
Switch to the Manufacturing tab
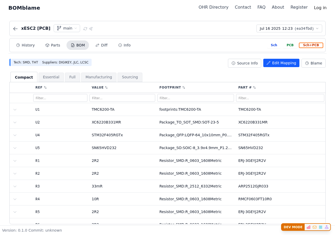99,77
